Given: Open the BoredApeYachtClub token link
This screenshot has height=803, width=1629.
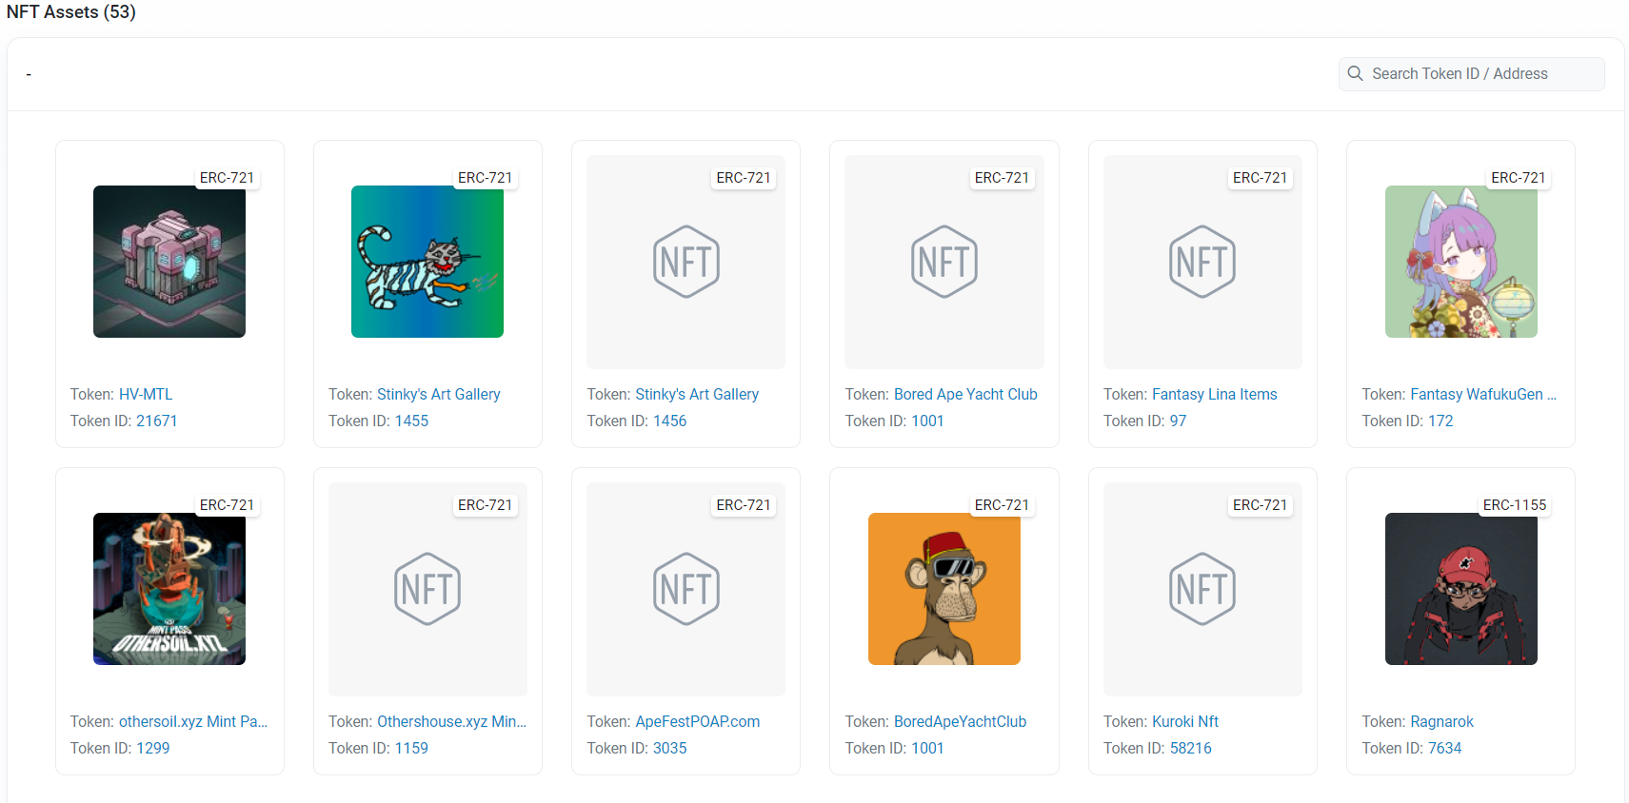Looking at the screenshot, I should [960, 721].
